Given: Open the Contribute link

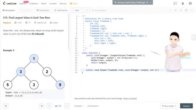Looking at the screenshot, I should [x=93, y=106].
